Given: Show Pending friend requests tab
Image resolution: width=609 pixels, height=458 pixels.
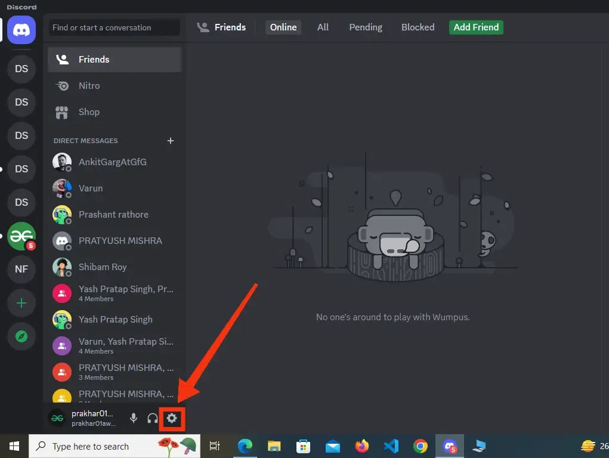Looking at the screenshot, I should (366, 27).
